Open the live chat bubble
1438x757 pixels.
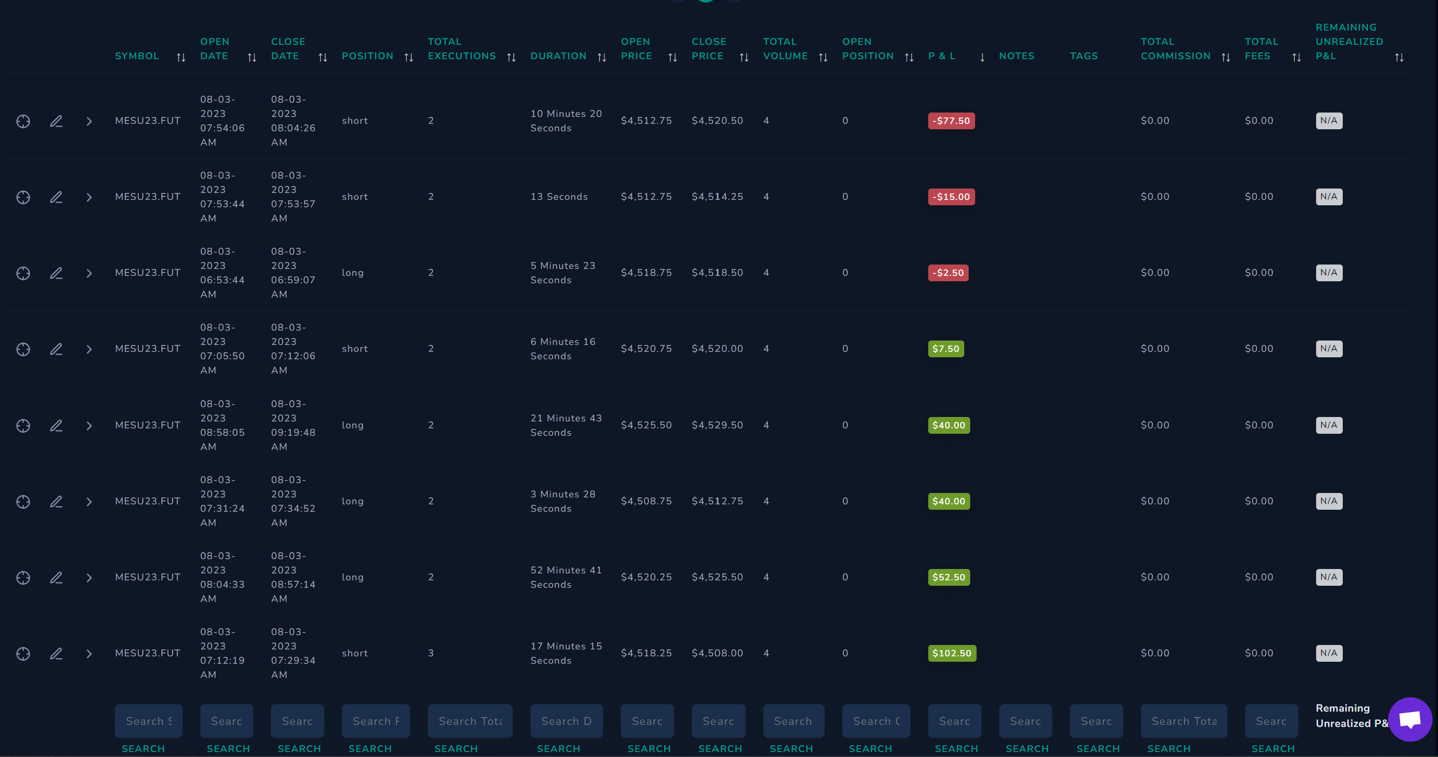pyautogui.click(x=1410, y=719)
